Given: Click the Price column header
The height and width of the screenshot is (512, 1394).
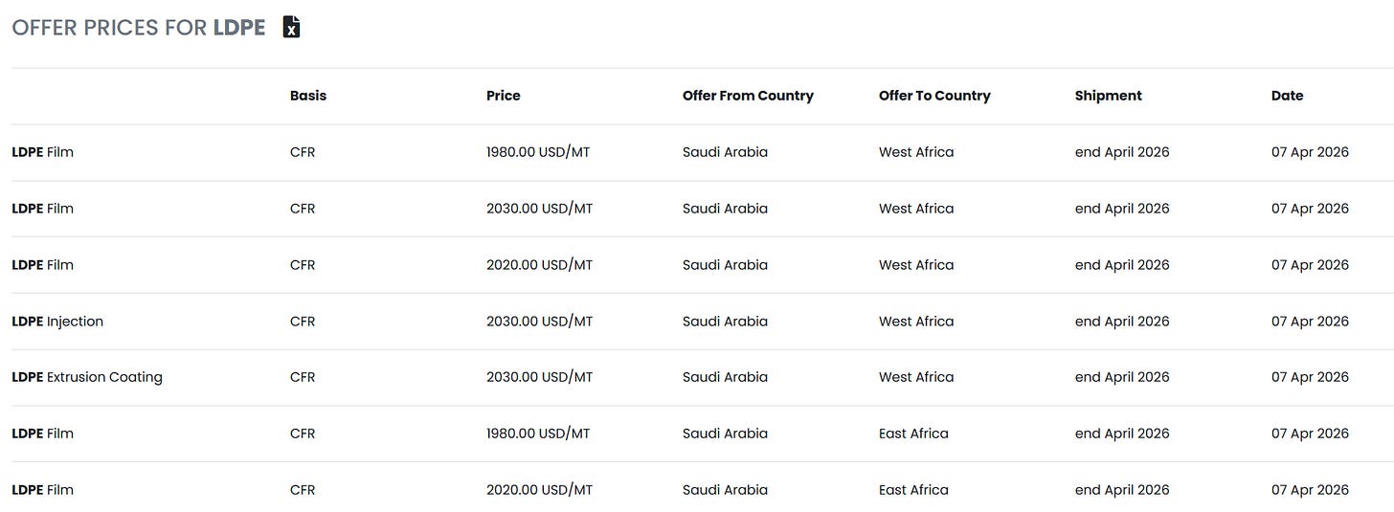Looking at the screenshot, I should click(504, 96).
